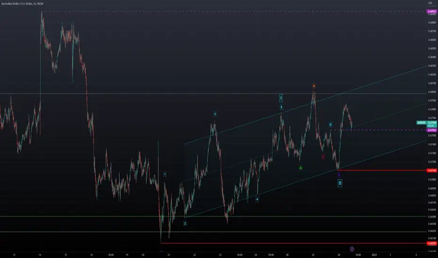Click the 09:00 label on the time axis
The height and width of the screenshot is (258, 438).
(271, 255)
